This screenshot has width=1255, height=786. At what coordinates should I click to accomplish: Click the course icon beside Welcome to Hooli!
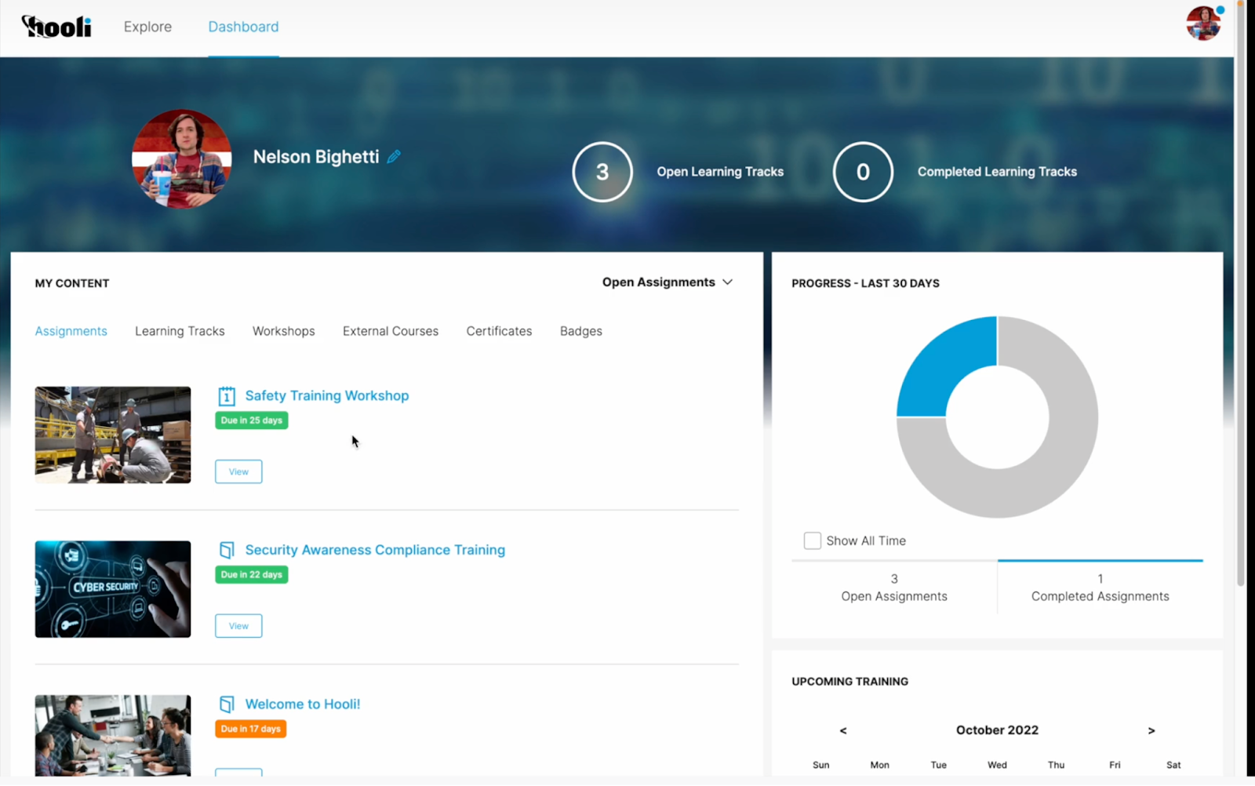coord(227,704)
